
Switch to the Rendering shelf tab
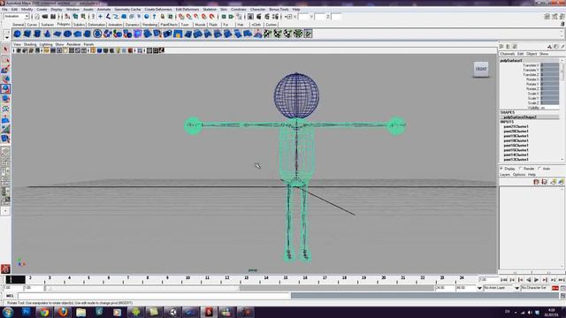pyautogui.click(x=149, y=25)
